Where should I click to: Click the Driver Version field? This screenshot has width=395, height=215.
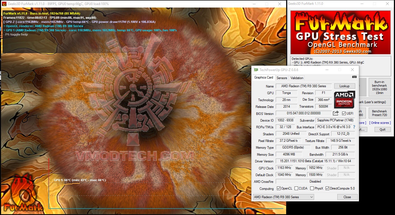coord(315,161)
